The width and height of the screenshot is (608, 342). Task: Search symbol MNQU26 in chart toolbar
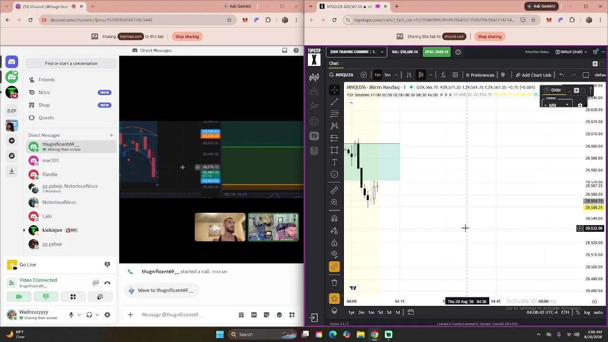341,75
